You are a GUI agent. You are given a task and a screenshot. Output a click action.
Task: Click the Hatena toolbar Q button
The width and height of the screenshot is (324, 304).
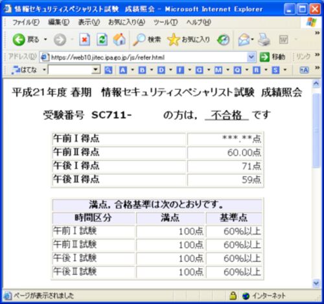coord(237,70)
